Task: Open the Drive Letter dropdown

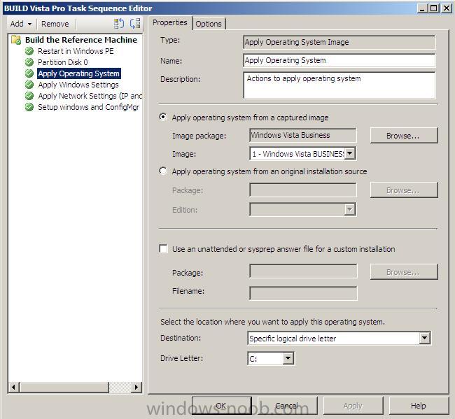Action: coord(288,358)
